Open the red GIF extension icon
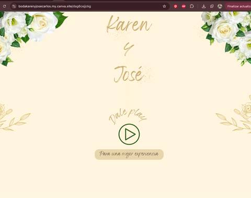This screenshot has height=198, width=251. coord(184,6)
